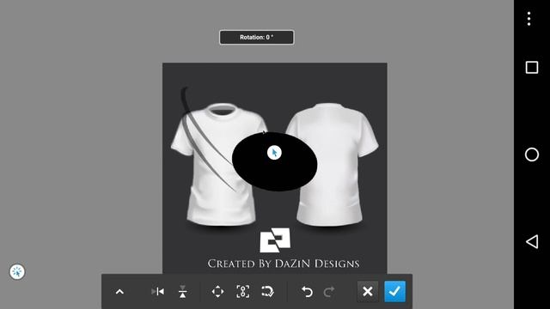This screenshot has width=550, height=309.
Task: Open the three-dot overflow menu
Action: (x=529, y=19)
